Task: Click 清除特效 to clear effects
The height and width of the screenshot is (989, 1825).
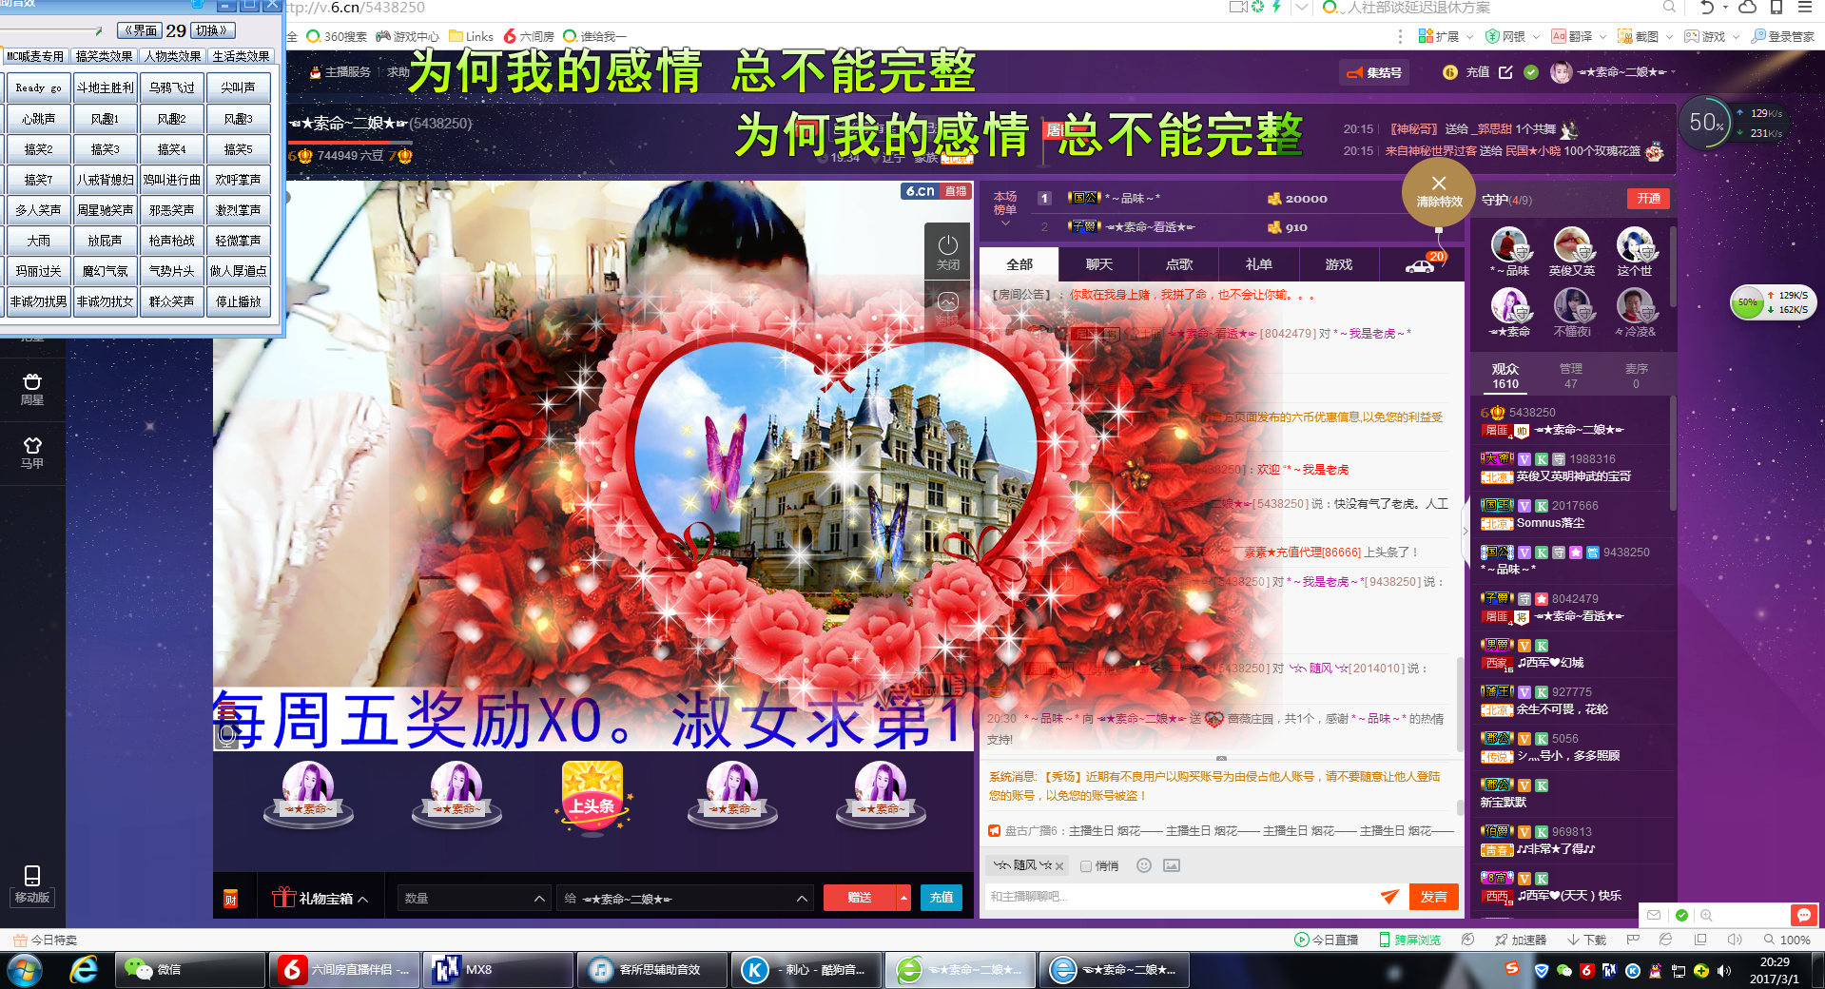Action: 1439,192
